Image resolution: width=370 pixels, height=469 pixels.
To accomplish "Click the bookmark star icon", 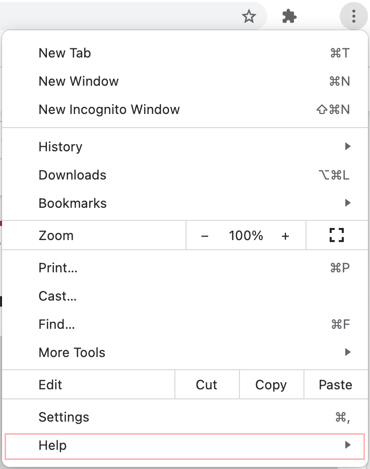I will (249, 17).
